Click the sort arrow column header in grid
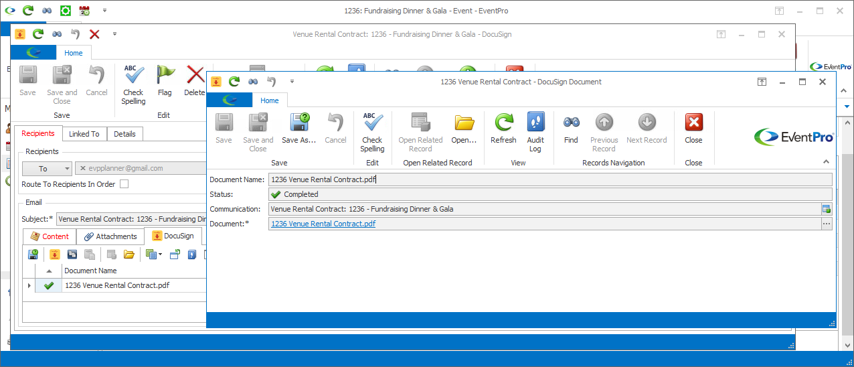Image resolution: width=854 pixels, height=367 pixels. [48, 271]
